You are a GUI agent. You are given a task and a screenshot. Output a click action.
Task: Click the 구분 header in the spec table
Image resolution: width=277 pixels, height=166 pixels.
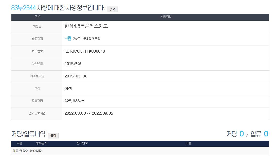[37, 17]
